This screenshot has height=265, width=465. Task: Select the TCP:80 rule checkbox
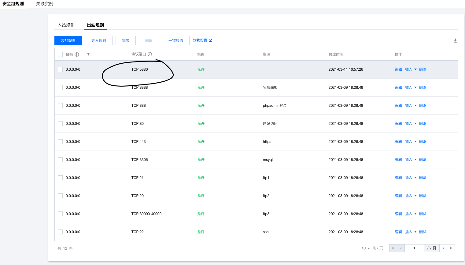[x=60, y=124]
